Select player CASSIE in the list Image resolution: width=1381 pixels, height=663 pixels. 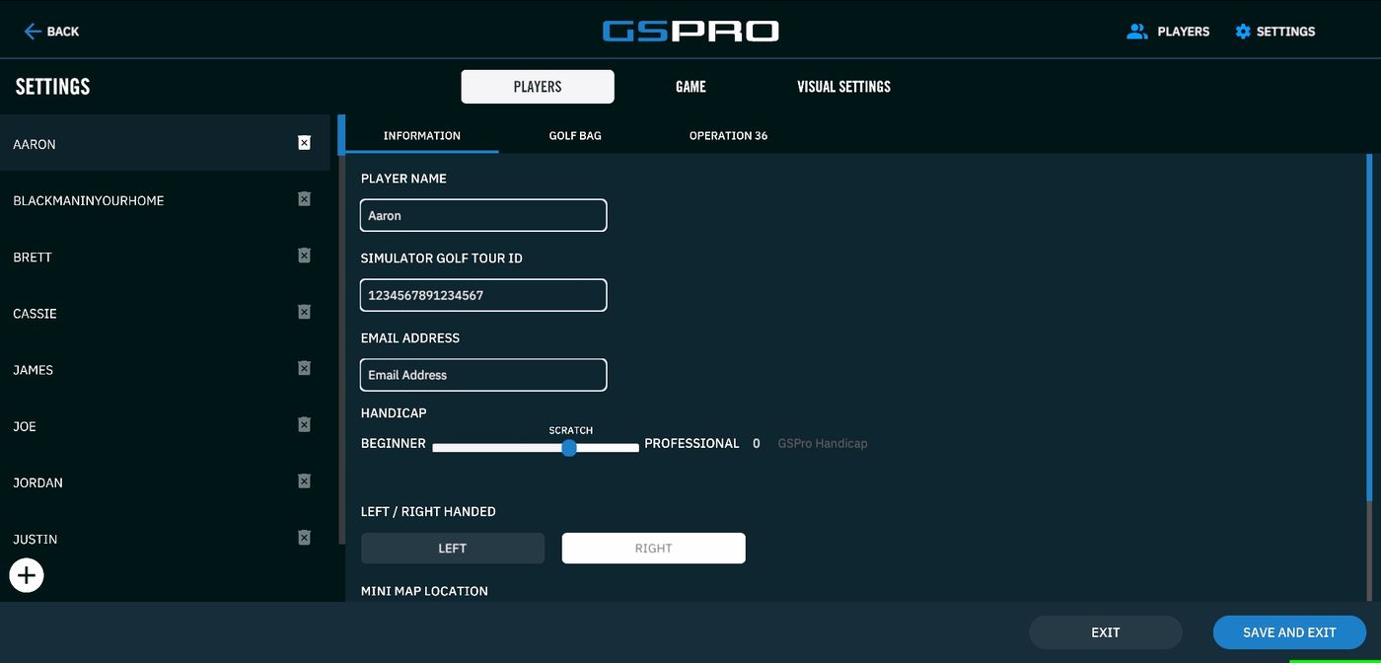click(165, 313)
